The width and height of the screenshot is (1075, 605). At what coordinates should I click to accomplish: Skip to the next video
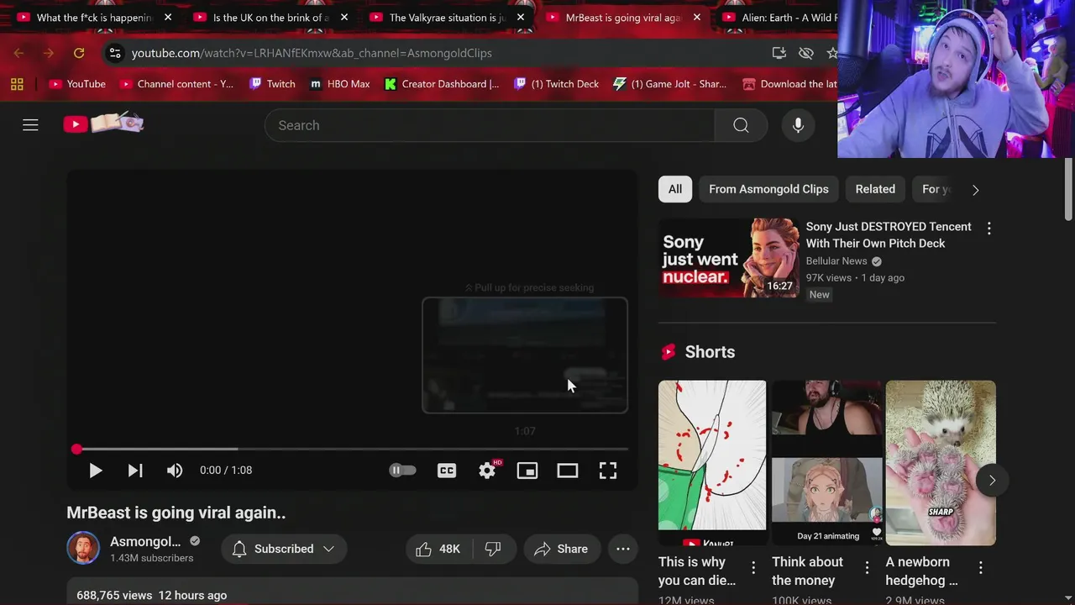[135, 471]
